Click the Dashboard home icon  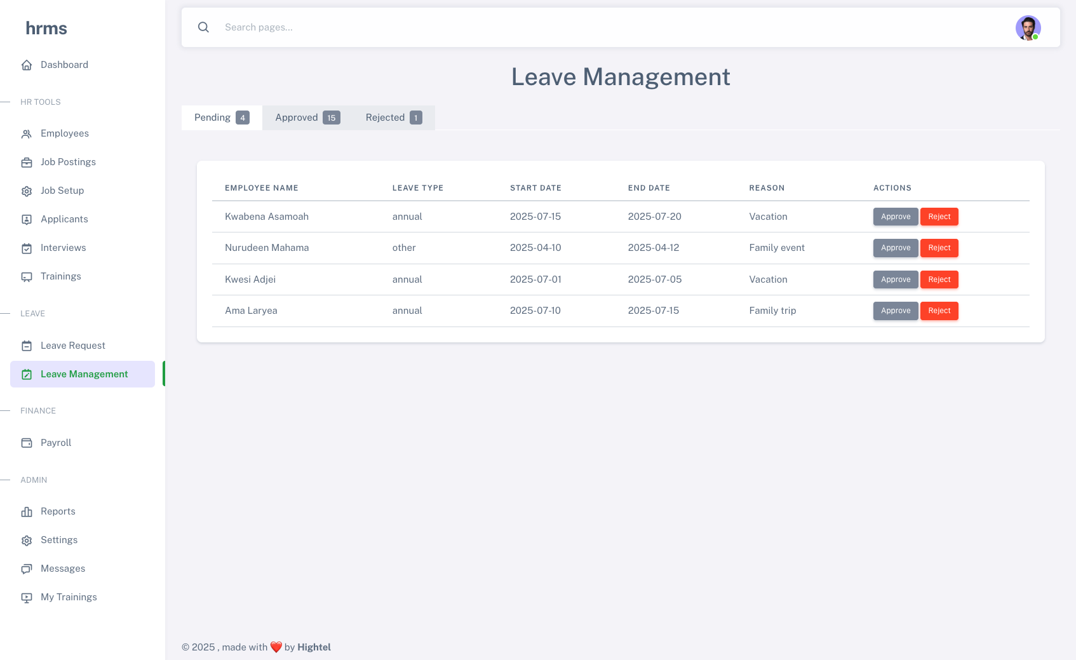pyautogui.click(x=27, y=65)
